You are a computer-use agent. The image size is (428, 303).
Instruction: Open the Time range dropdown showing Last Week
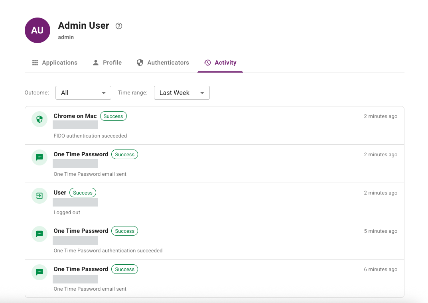(x=182, y=93)
